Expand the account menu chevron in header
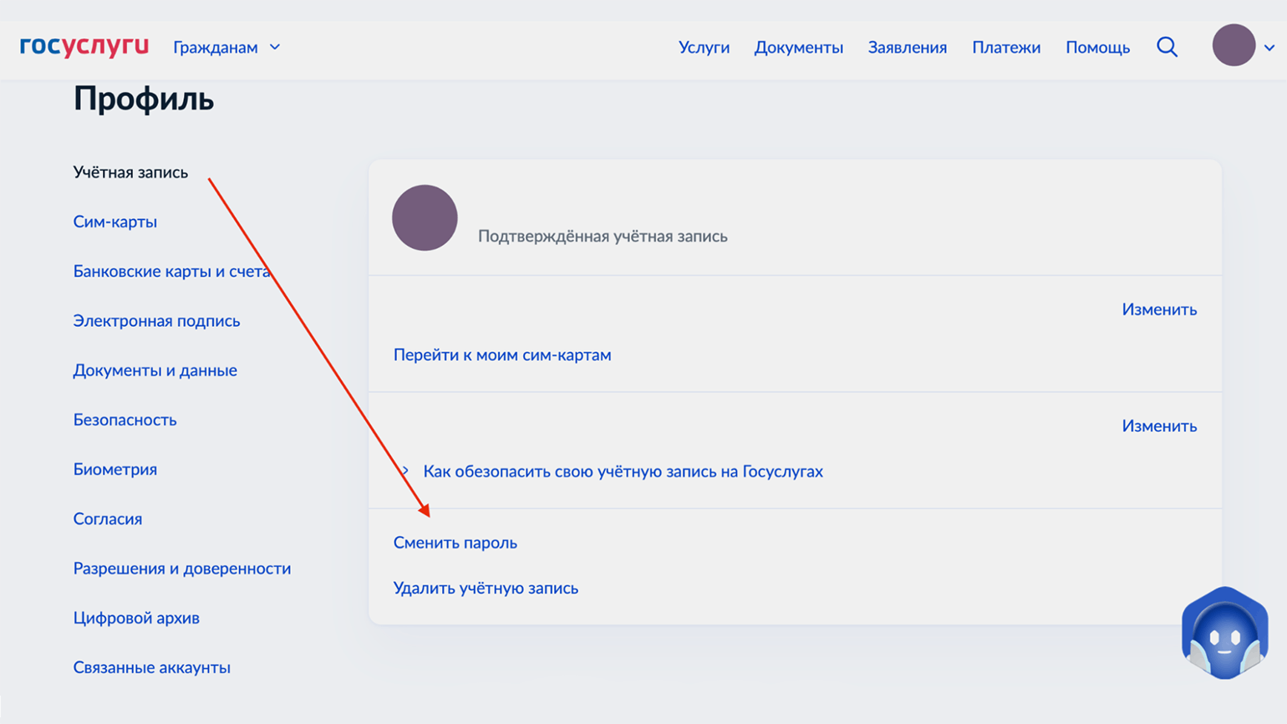1287x724 pixels. click(1269, 48)
